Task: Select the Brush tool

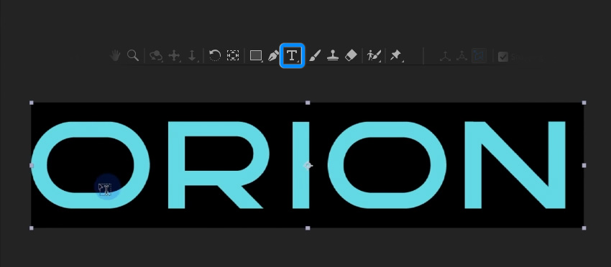Action: tap(314, 56)
